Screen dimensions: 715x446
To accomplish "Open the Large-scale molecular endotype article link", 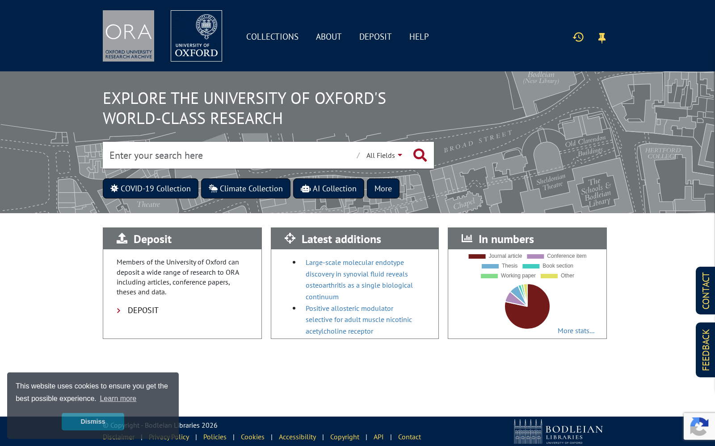I will [359, 280].
